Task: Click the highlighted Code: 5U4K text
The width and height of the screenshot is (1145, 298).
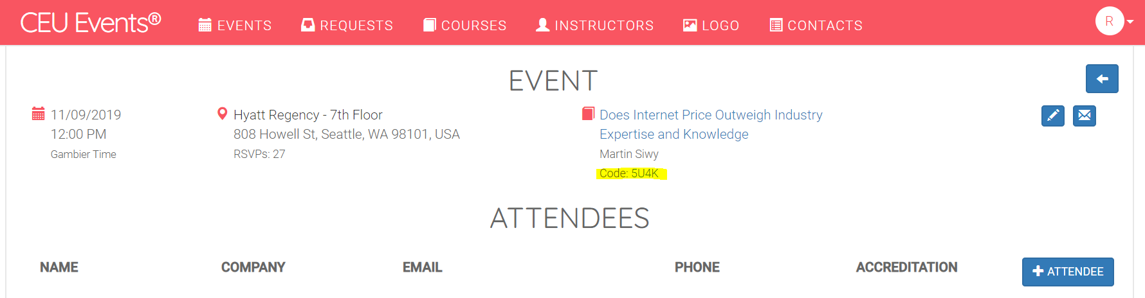Action: click(629, 173)
